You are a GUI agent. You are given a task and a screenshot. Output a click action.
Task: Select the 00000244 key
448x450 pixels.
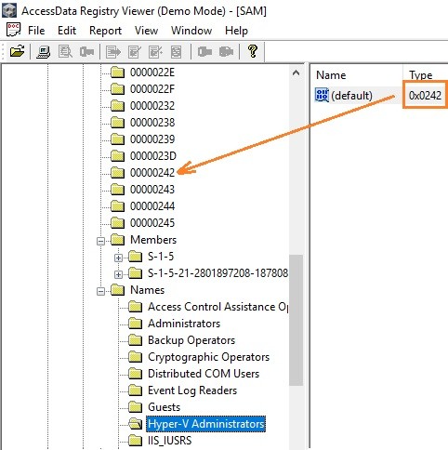(x=152, y=206)
